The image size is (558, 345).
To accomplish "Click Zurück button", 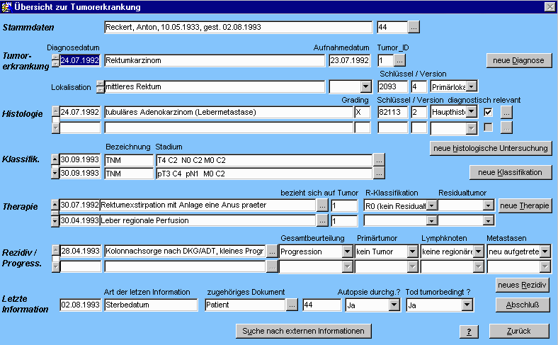I will [518, 332].
